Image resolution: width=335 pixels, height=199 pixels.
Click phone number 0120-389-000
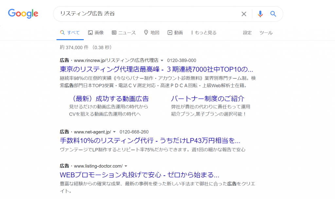click(x=182, y=60)
